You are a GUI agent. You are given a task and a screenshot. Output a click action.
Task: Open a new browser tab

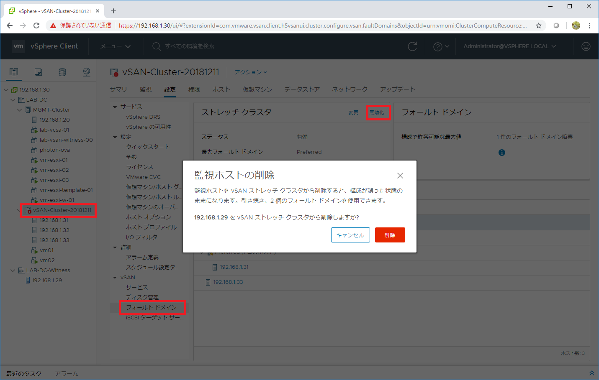[x=113, y=11]
